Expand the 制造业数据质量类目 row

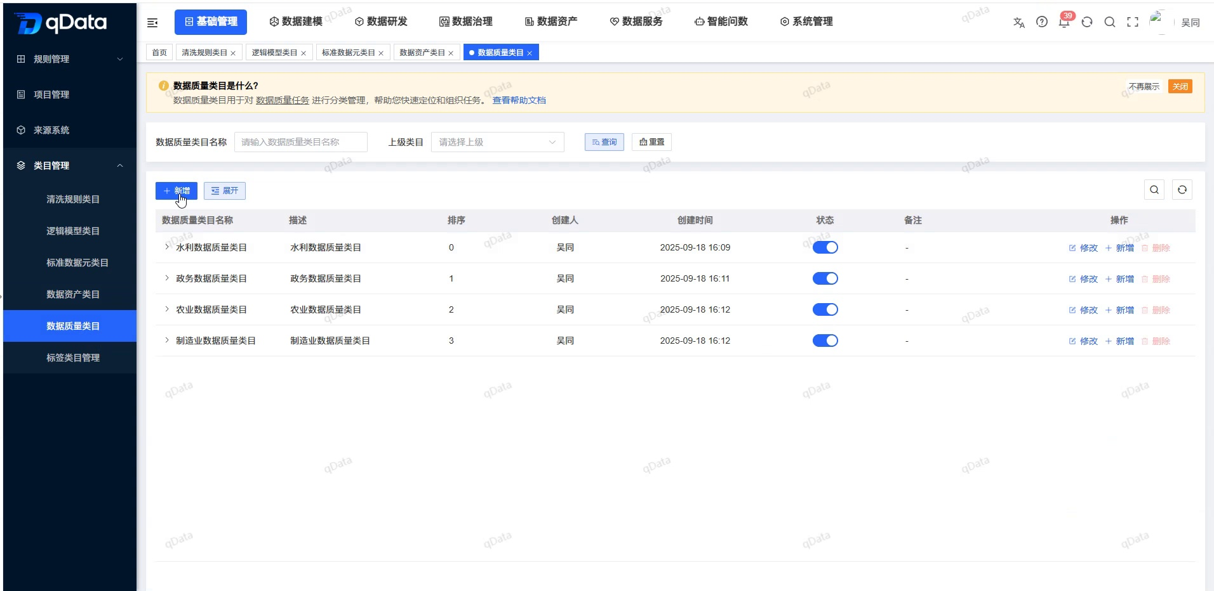[167, 340]
